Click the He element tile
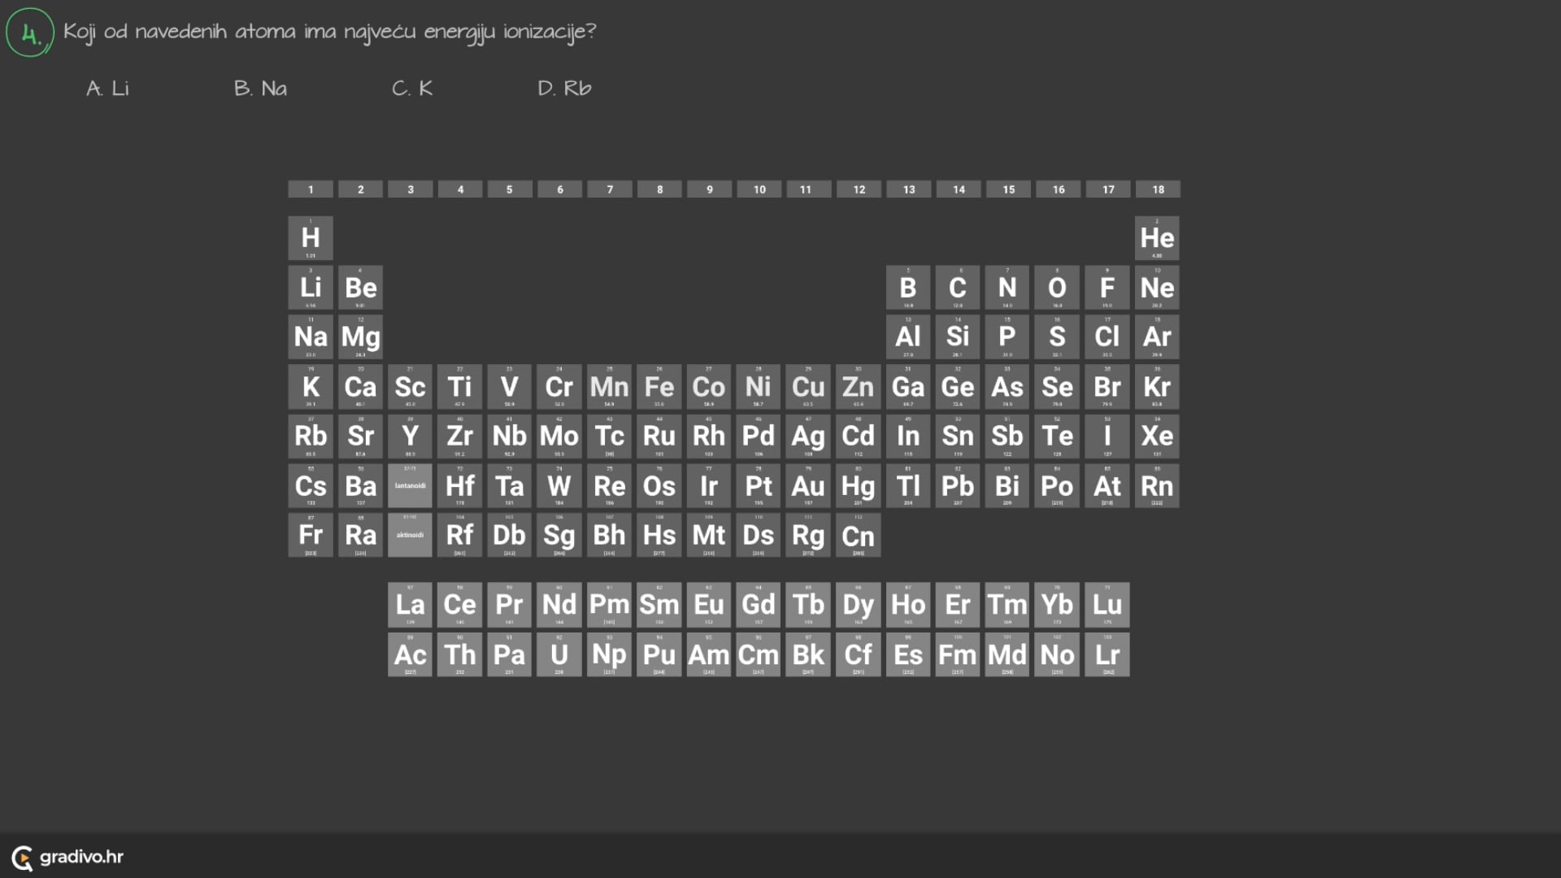Image resolution: width=1561 pixels, height=878 pixels. pos(1157,237)
